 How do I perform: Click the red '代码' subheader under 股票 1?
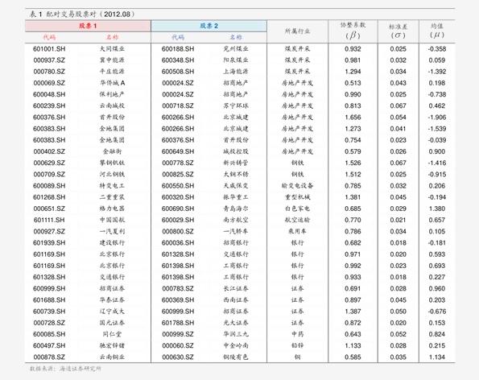point(49,37)
